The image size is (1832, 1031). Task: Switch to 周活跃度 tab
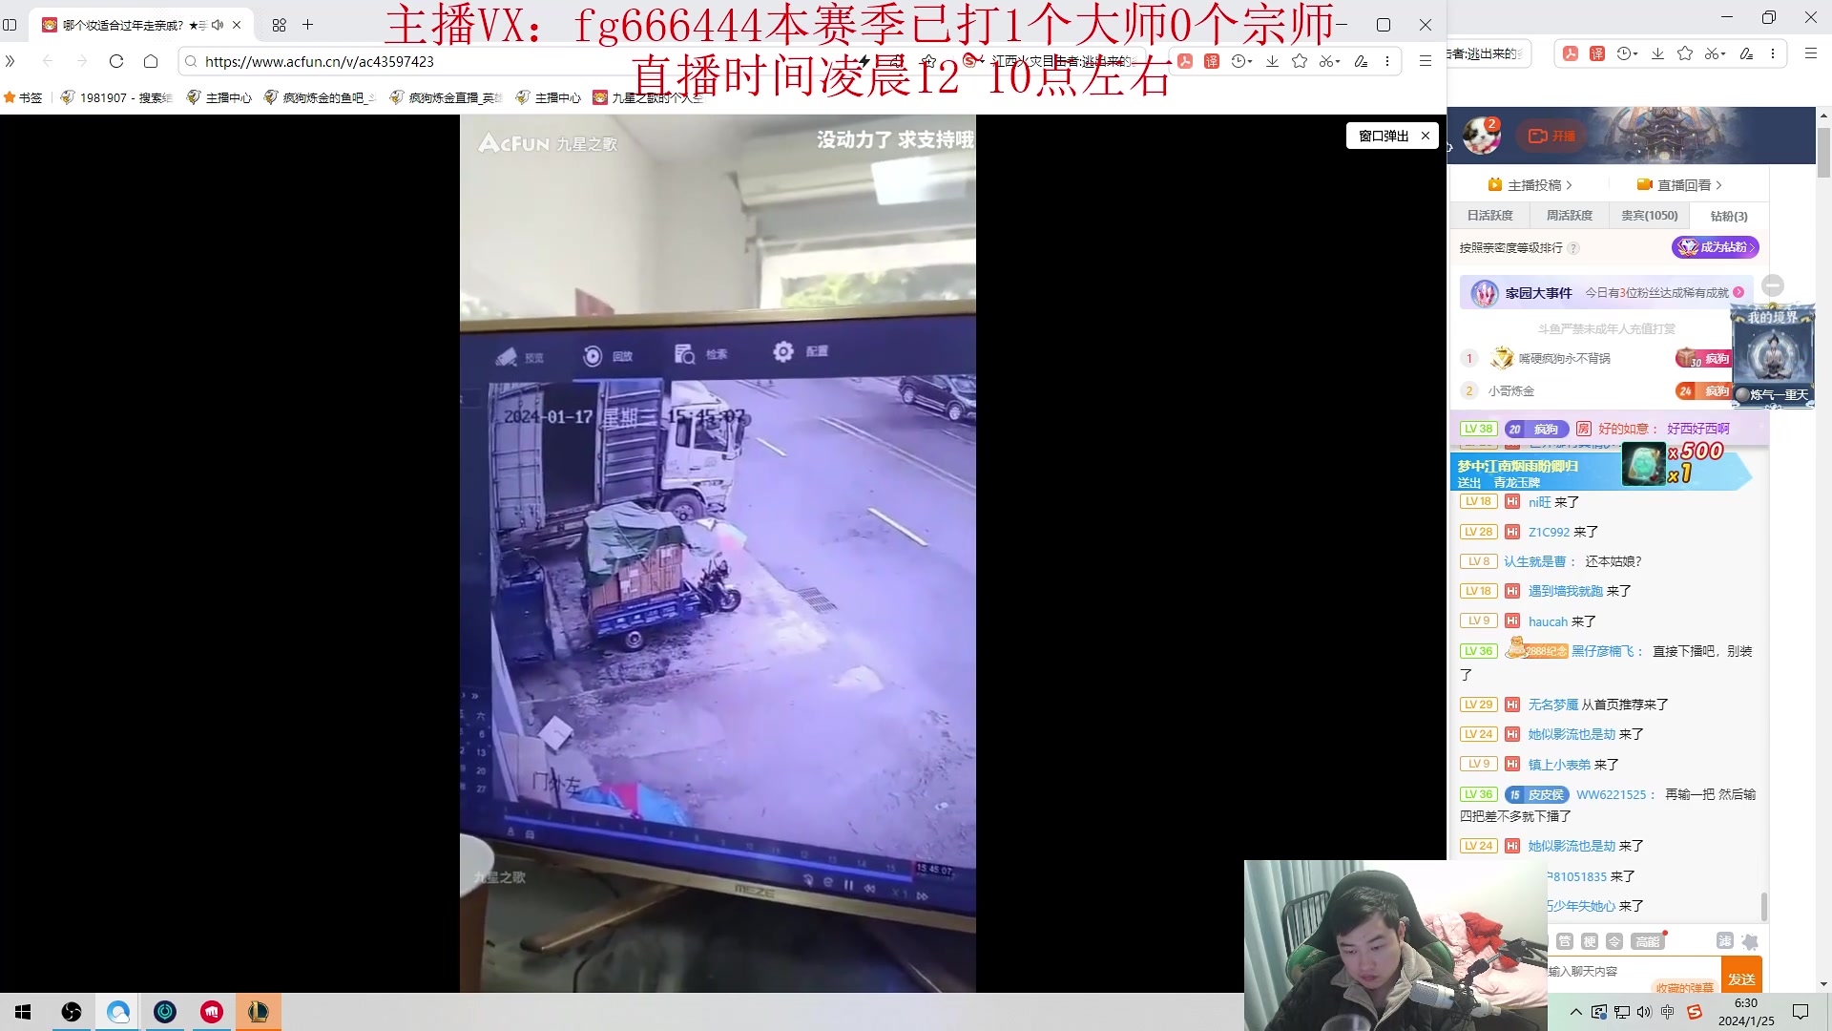(x=1570, y=216)
